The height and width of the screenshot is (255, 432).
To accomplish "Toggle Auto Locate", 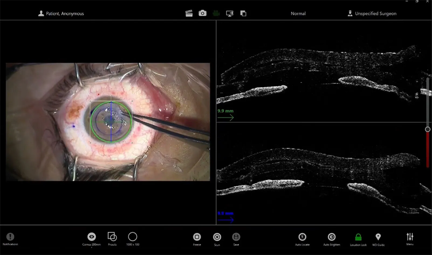I will tap(302, 237).
